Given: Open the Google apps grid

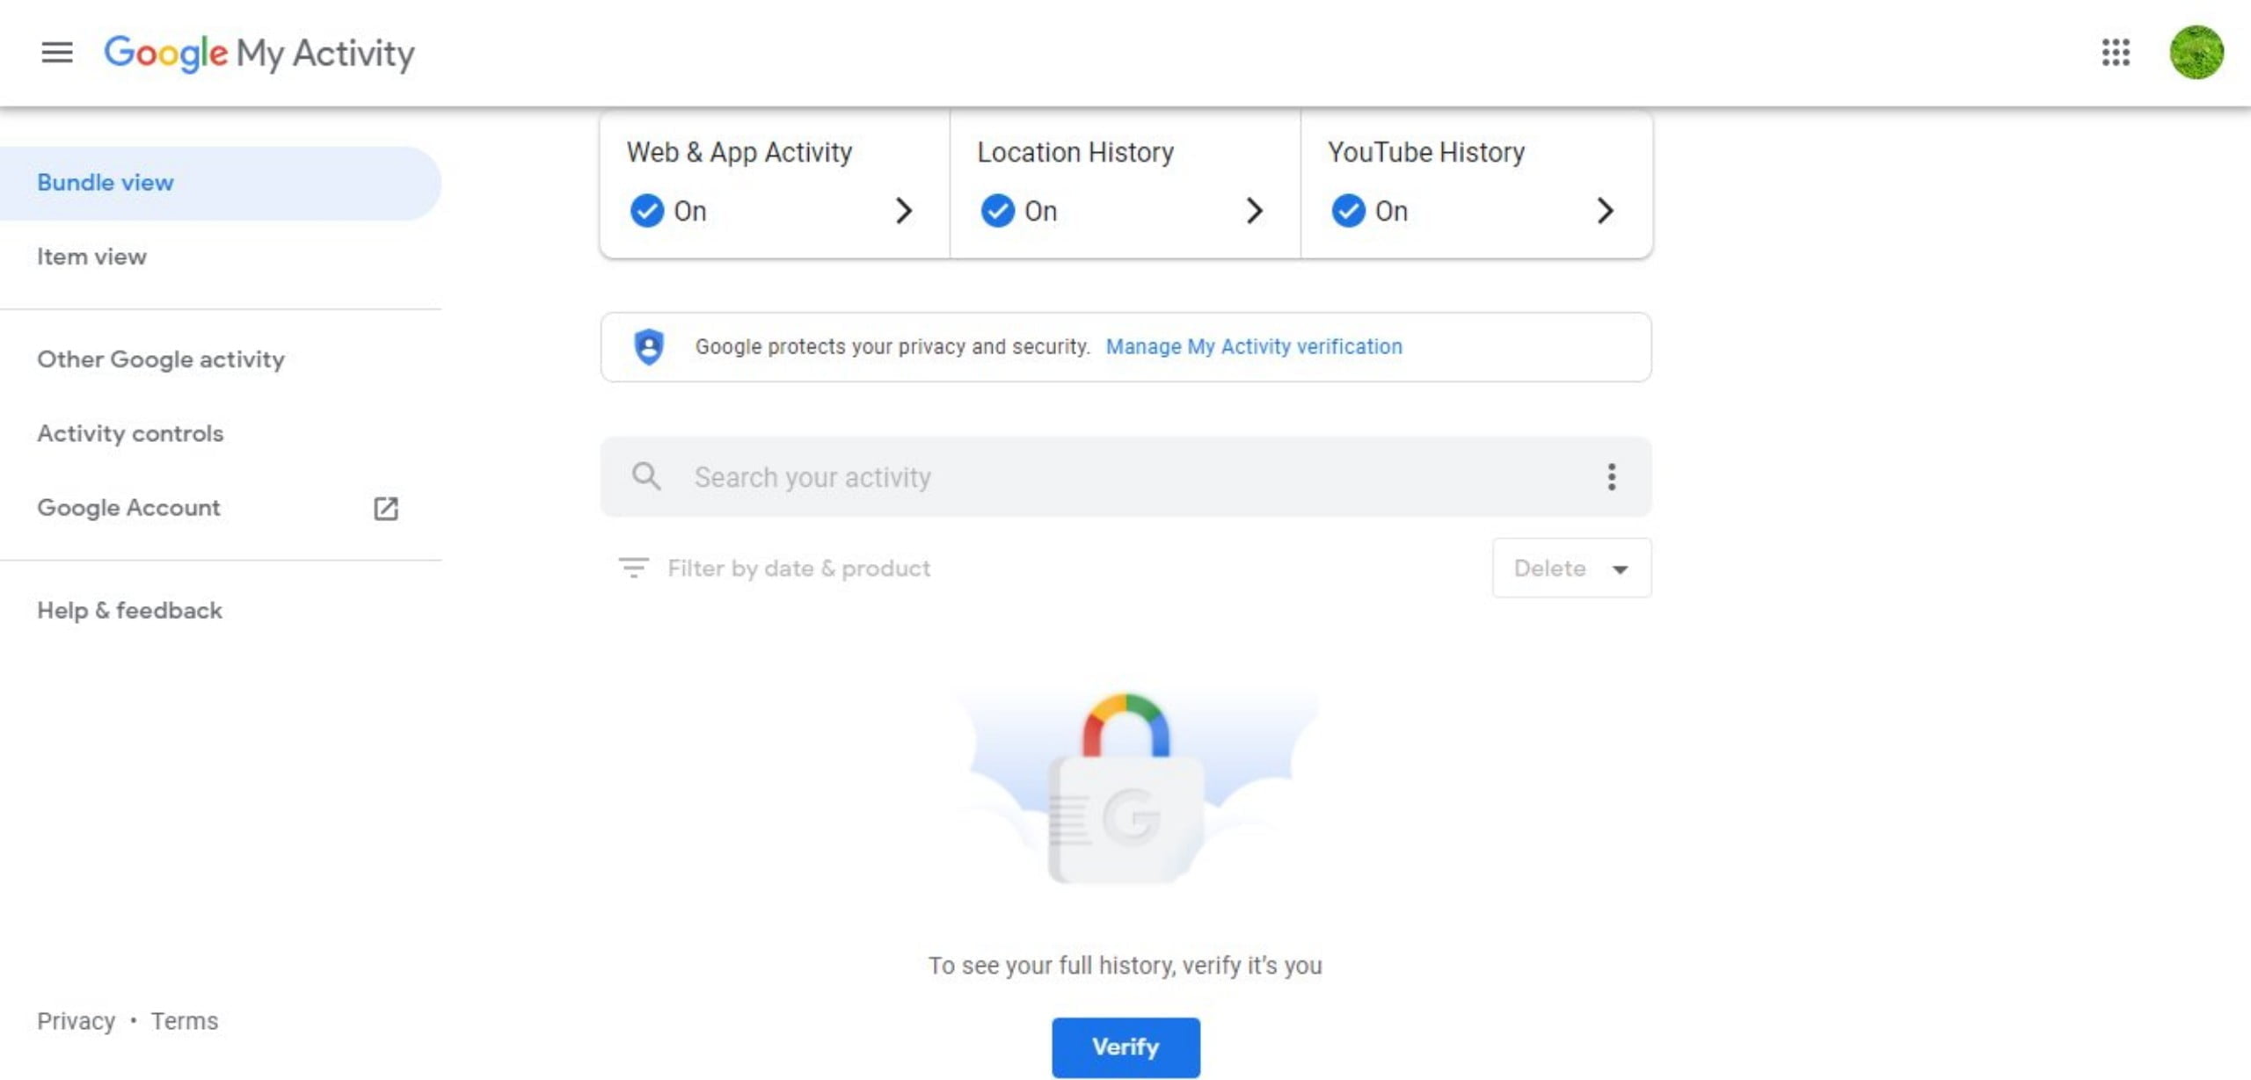Looking at the screenshot, I should pyautogui.click(x=2116, y=53).
